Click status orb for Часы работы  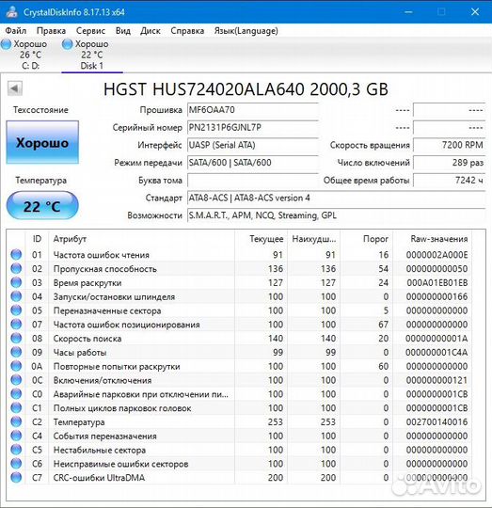[16, 352]
